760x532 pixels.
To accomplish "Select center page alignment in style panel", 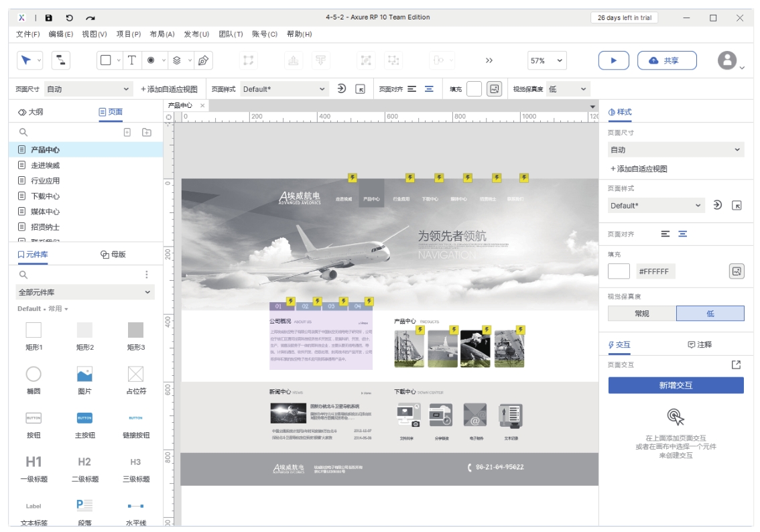I will pos(682,234).
